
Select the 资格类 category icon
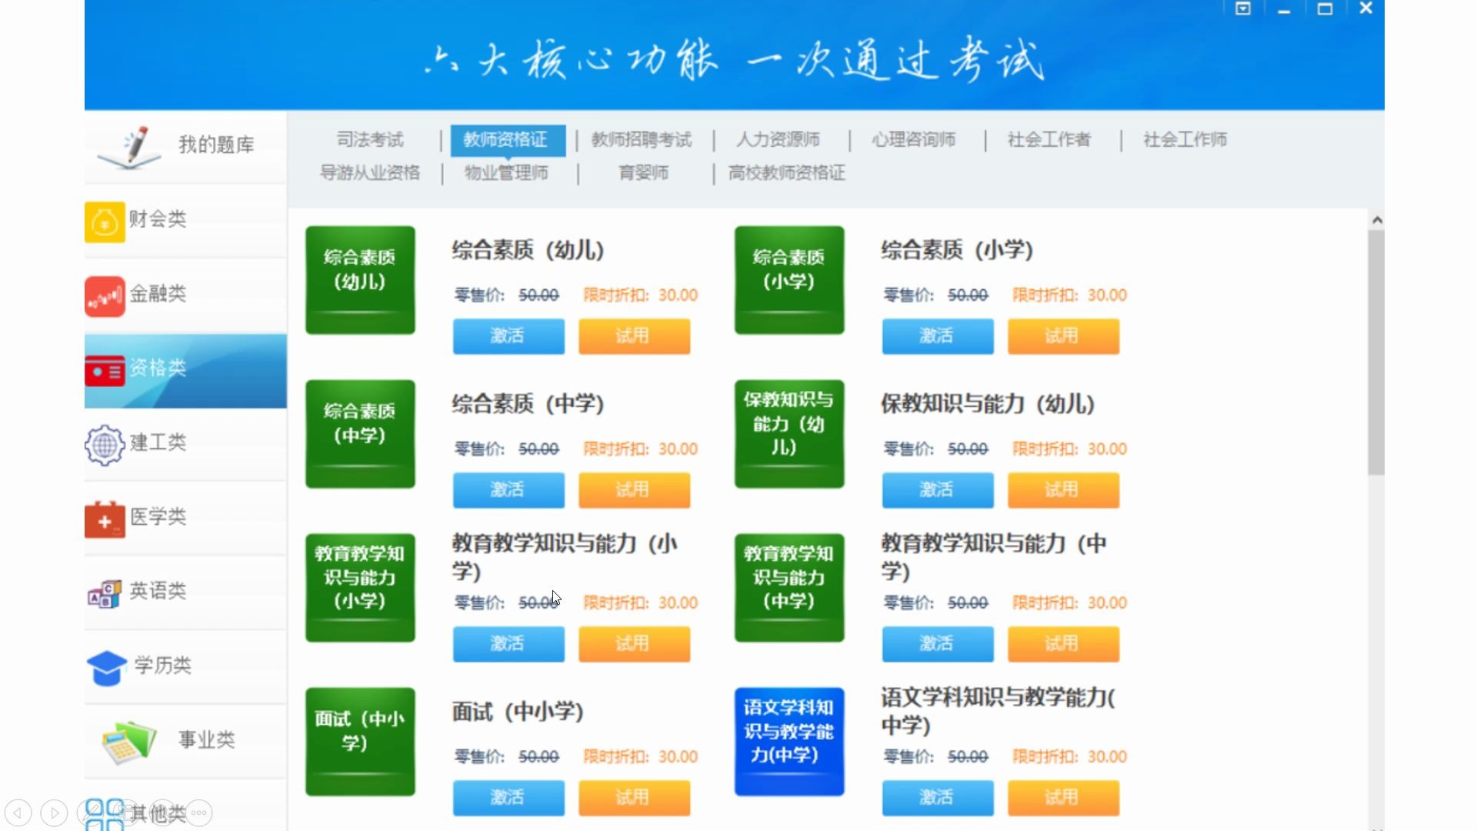click(x=104, y=367)
